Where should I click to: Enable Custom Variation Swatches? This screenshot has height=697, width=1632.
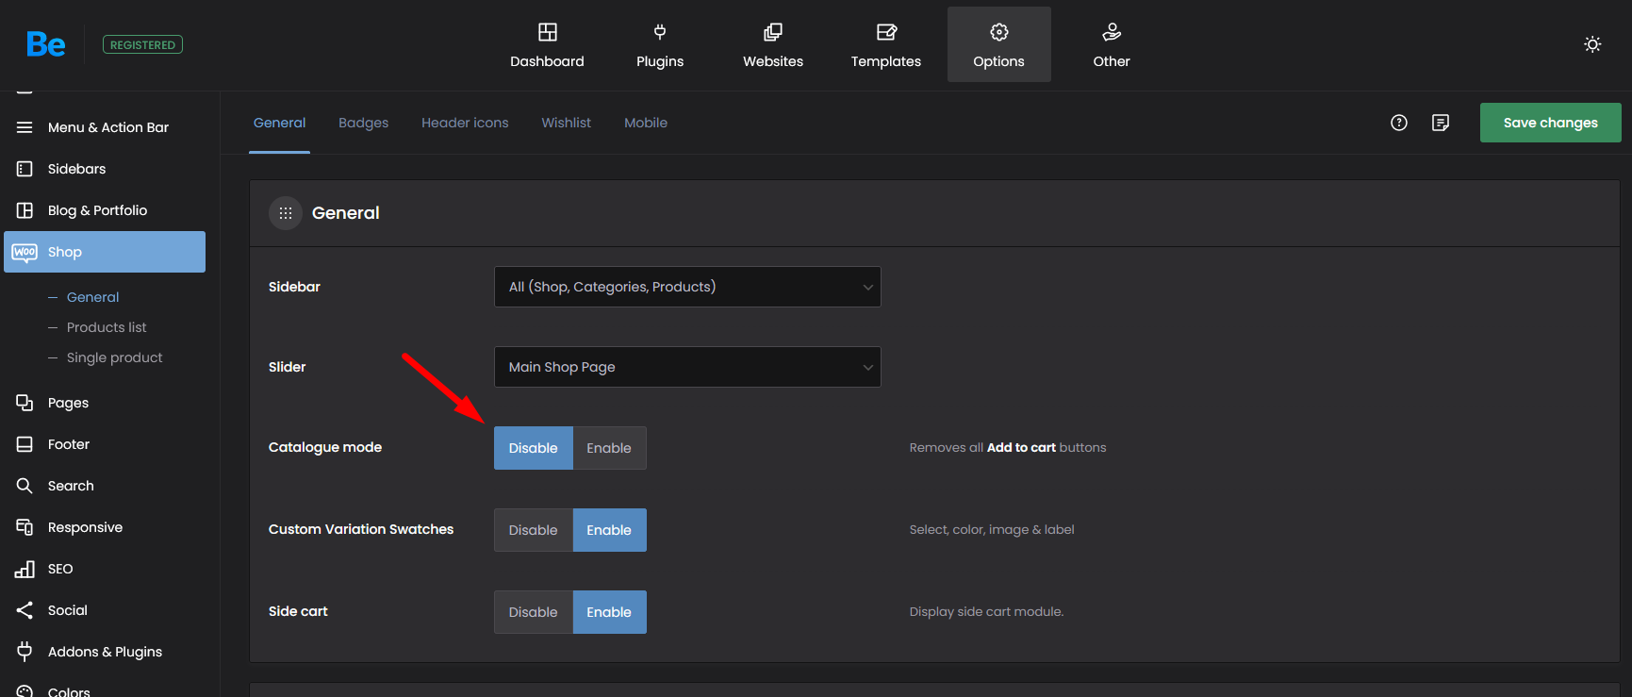[x=609, y=530]
